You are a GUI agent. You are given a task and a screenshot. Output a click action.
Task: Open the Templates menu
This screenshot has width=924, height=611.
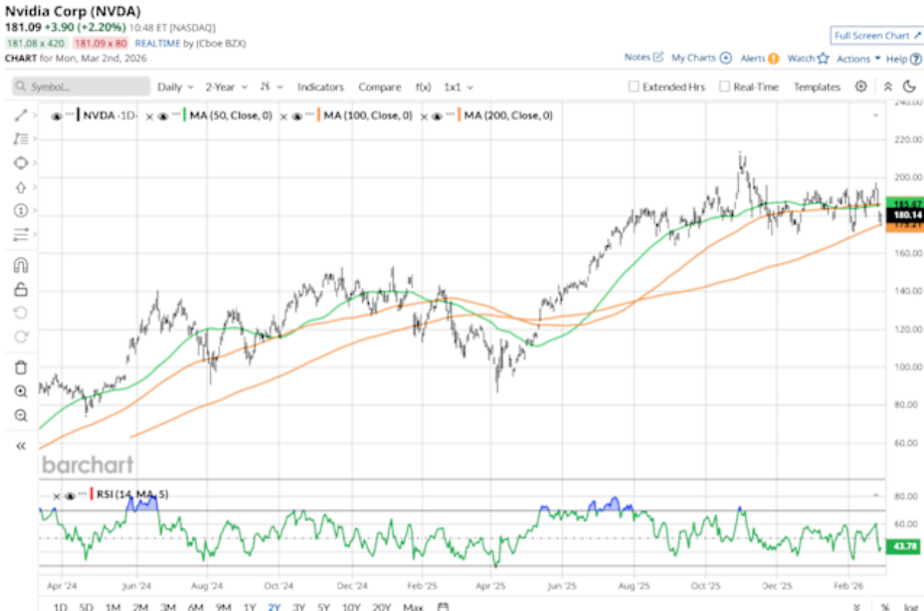817,87
